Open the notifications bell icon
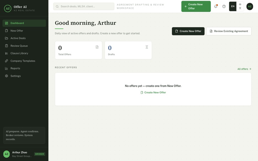Viewport: 258px width, 161px height. coord(216,6)
